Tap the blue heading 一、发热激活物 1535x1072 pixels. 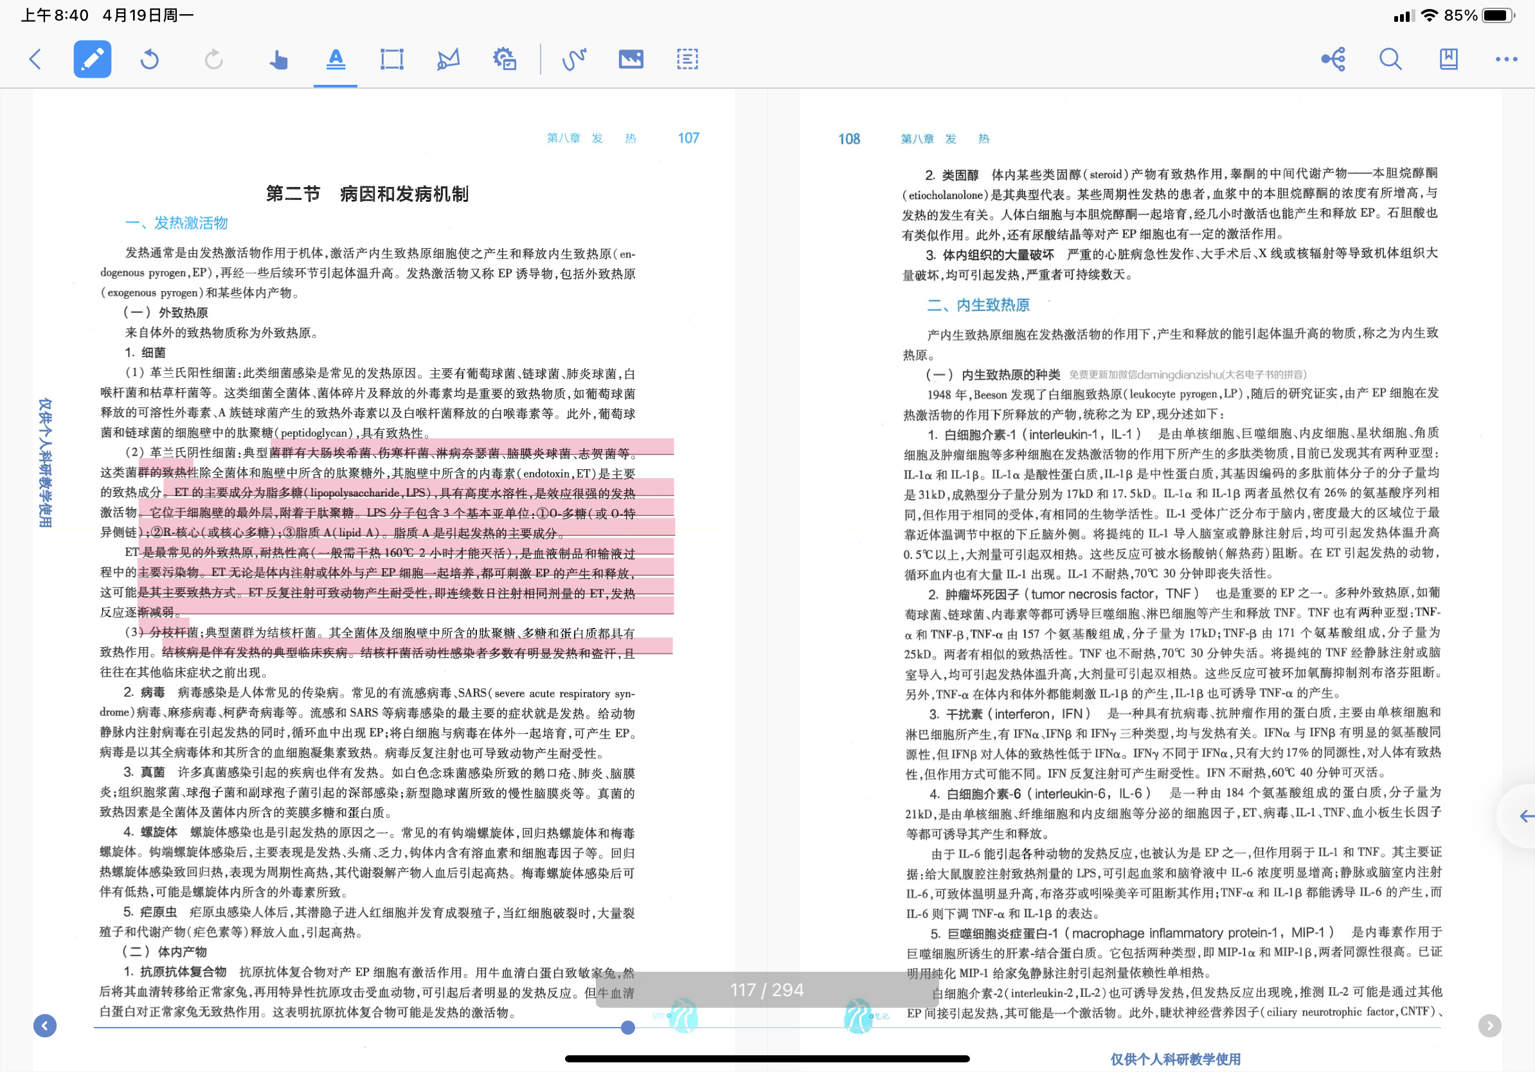[177, 222]
